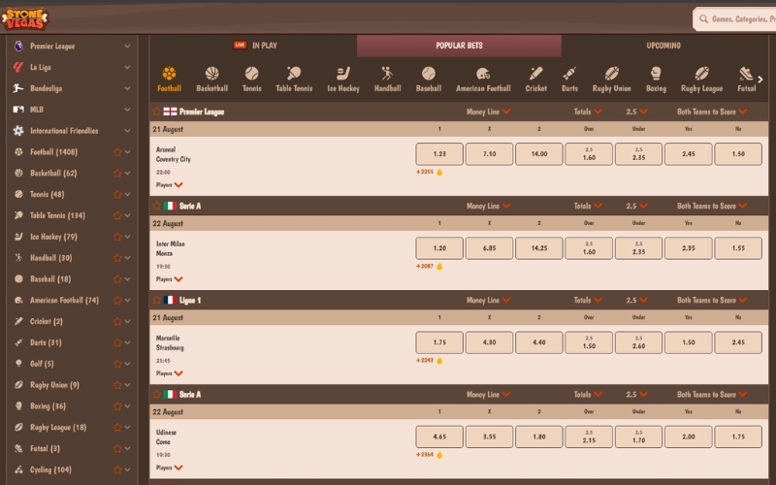Image resolution: width=776 pixels, height=485 pixels.
Task: Select the Cricket icon in top row
Action: 536,74
